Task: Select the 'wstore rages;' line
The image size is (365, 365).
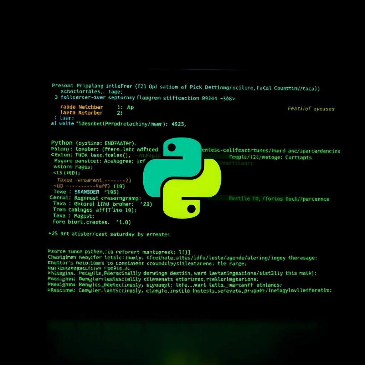Action: point(73,167)
